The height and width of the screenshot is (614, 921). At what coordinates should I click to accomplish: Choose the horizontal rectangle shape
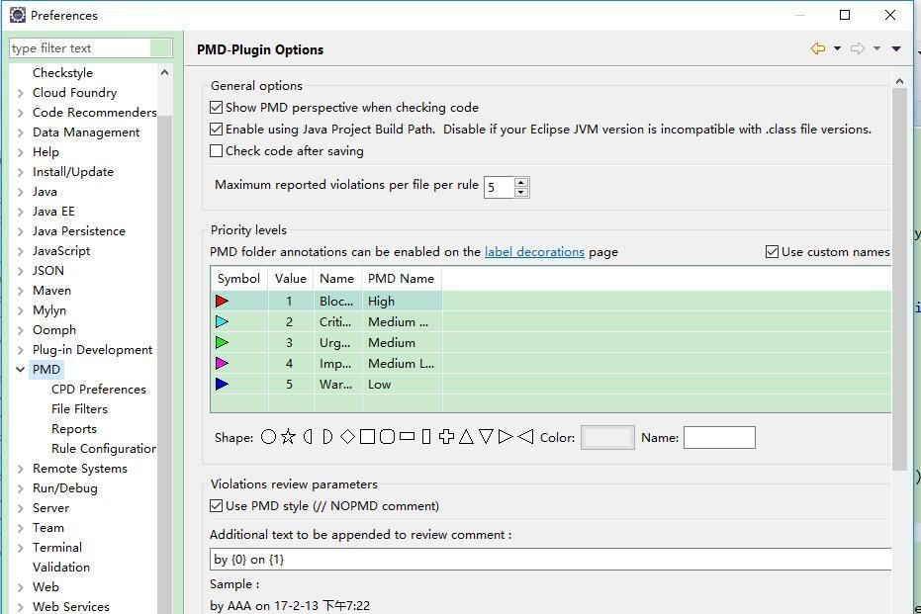tap(407, 437)
